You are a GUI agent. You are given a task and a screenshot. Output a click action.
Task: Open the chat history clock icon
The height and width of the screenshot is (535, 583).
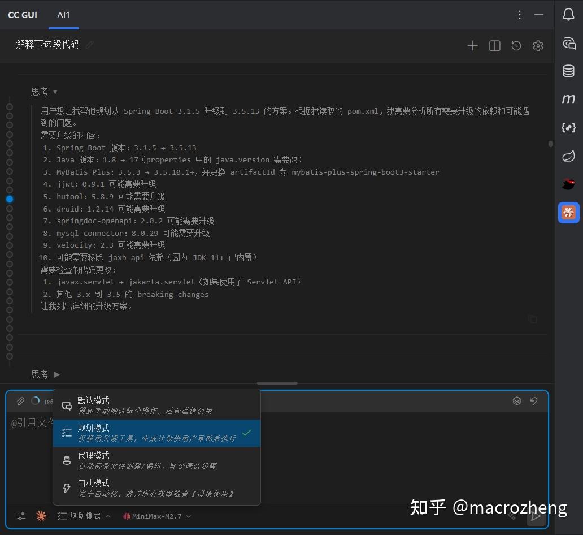pyautogui.click(x=516, y=46)
